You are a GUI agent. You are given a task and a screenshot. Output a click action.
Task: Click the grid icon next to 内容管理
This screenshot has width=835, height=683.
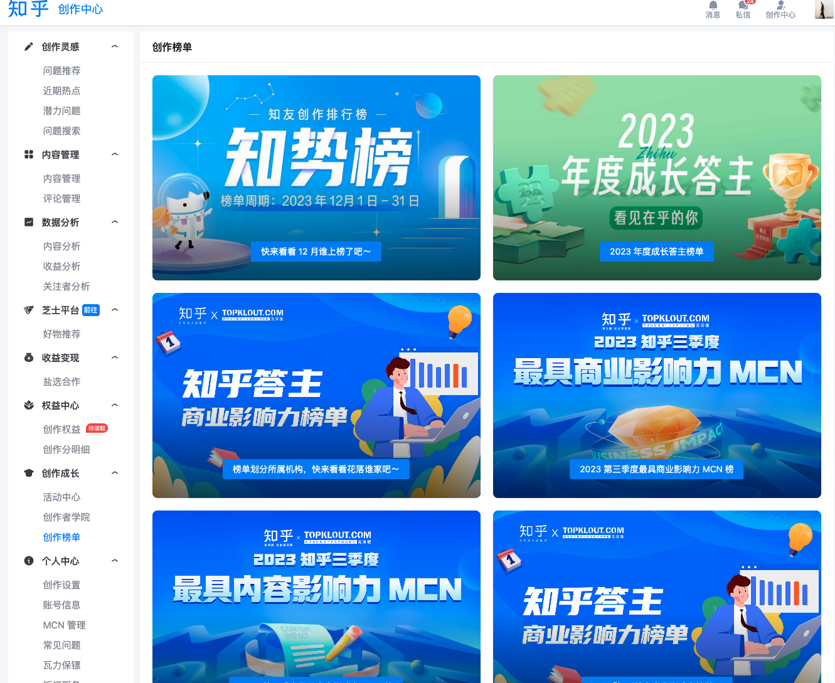[29, 154]
